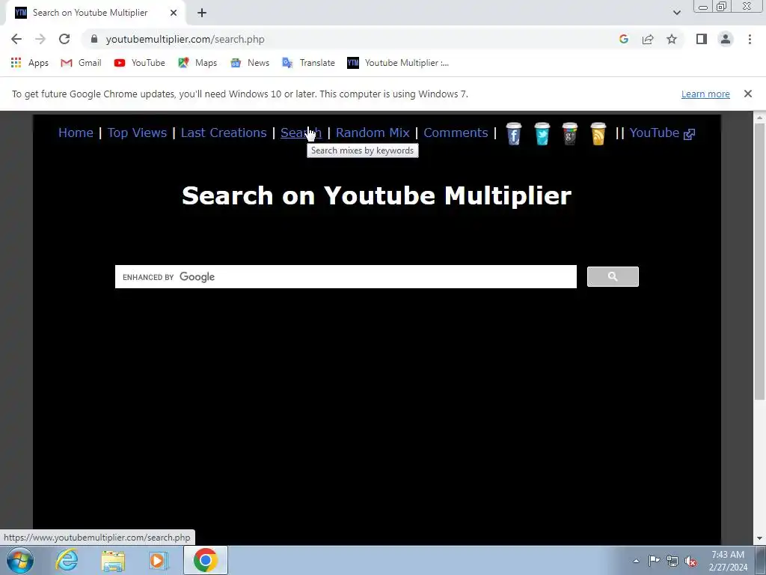Bookmark this tab with the star
Screen dimensions: 766x575
672,39
